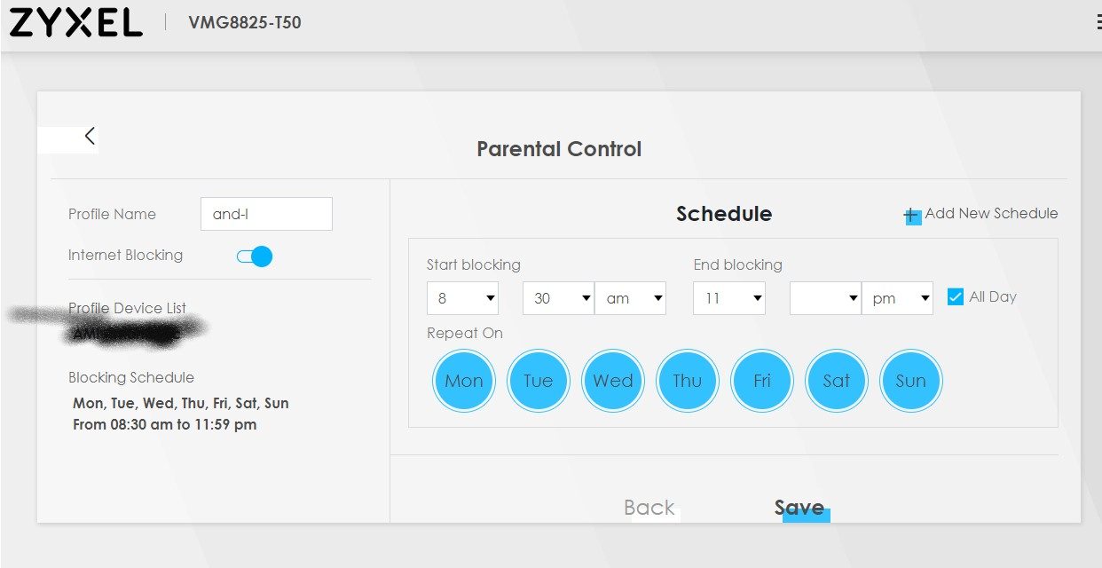Open the start blocking minutes dropdown
This screenshot has width=1102, height=568.
pos(558,298)
